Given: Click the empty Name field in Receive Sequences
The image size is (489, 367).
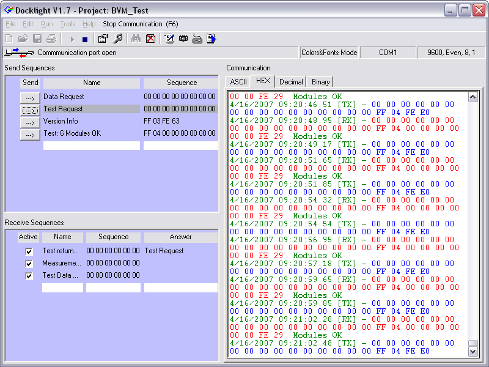Looking at the screenshot, I should point(62,287).
